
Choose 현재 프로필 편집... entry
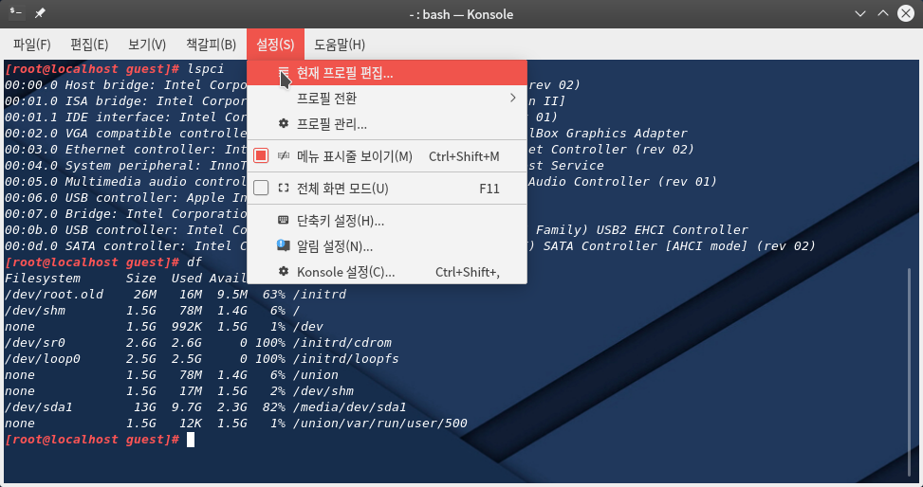[x=387, y=74]
